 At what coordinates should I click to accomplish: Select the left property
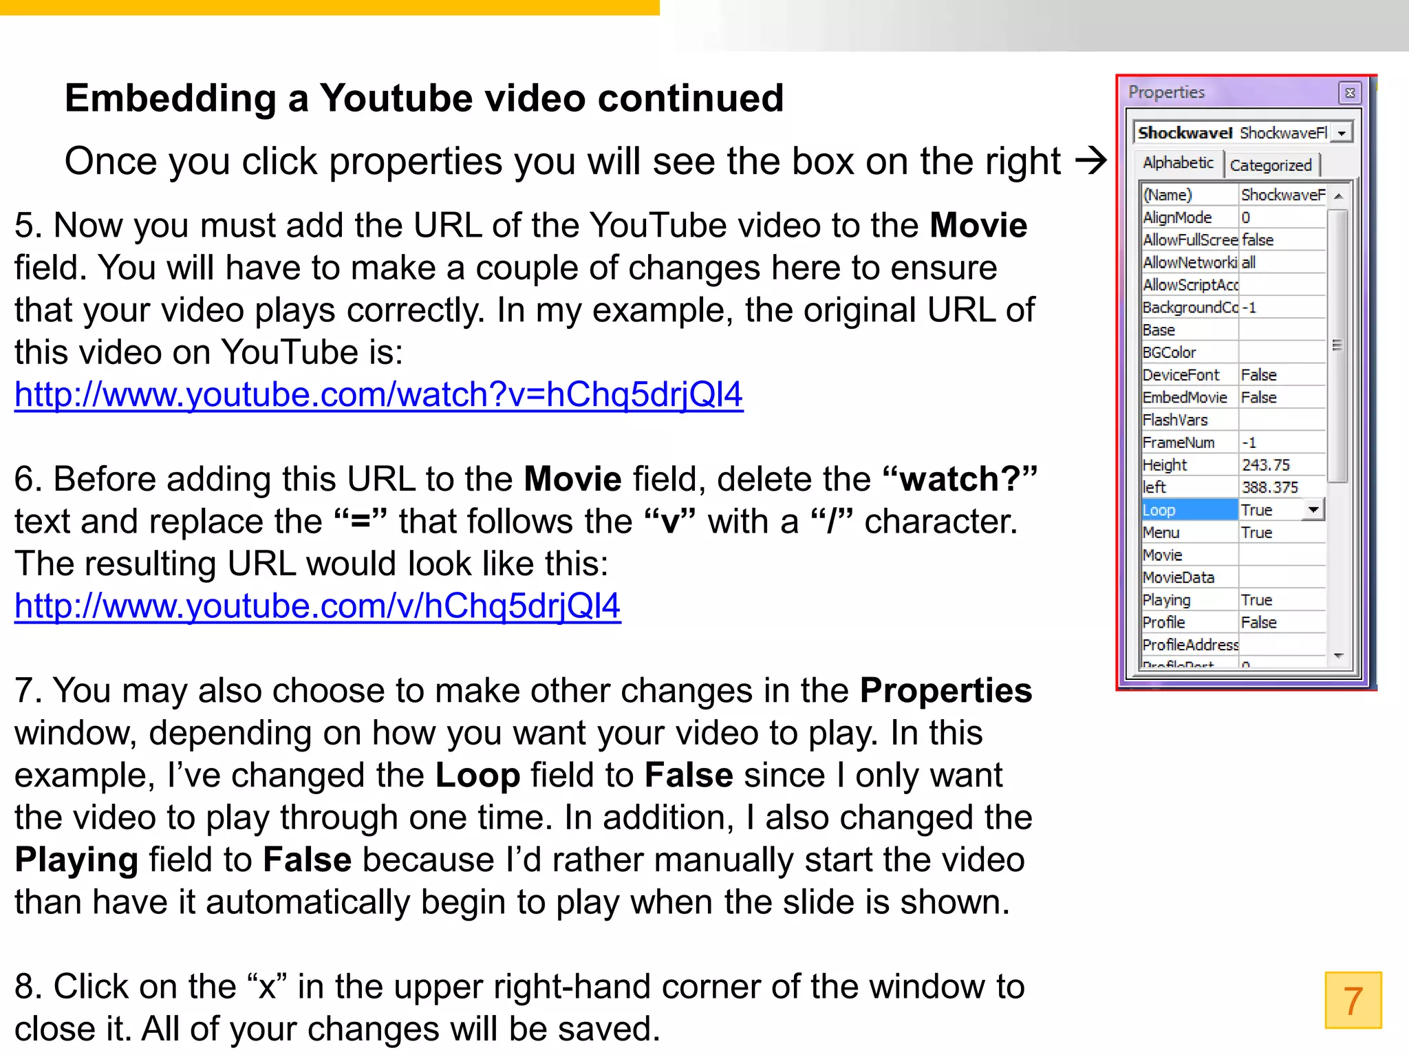1190,487
